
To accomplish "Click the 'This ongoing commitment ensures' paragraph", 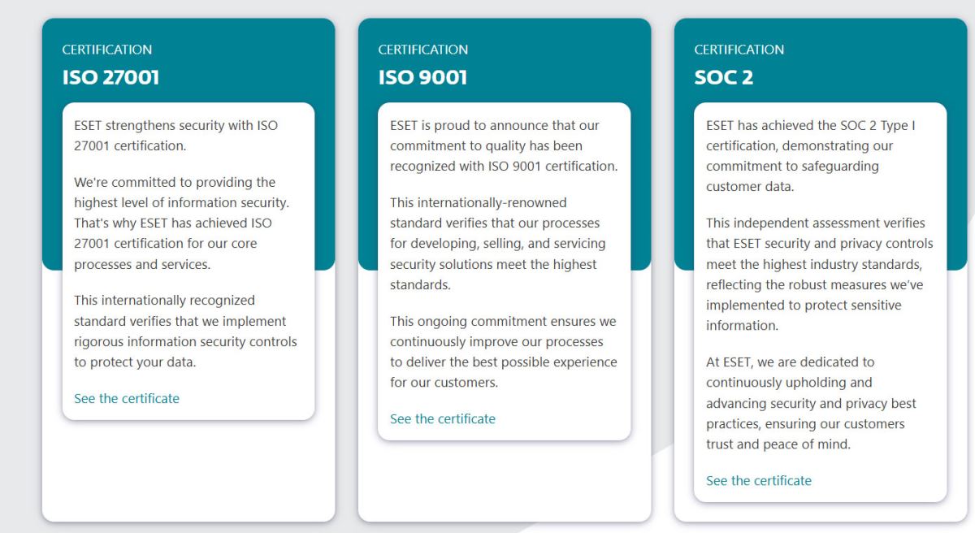I will [504, 352].
